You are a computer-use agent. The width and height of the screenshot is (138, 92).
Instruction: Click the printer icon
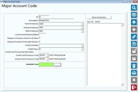tap(134, 73)
